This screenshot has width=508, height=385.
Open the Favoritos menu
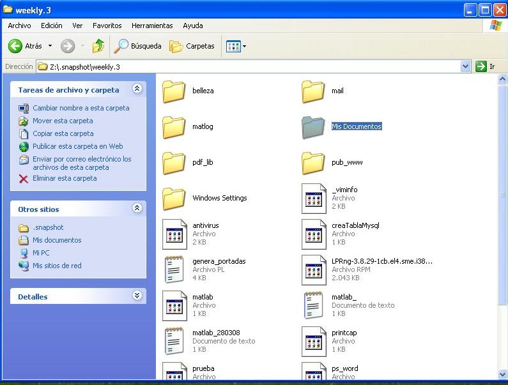click(107, 26)
